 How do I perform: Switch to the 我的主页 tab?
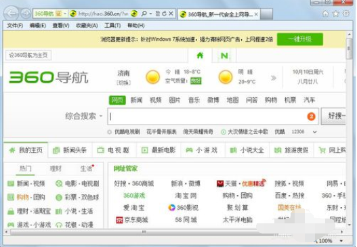(x=26, y=150)
